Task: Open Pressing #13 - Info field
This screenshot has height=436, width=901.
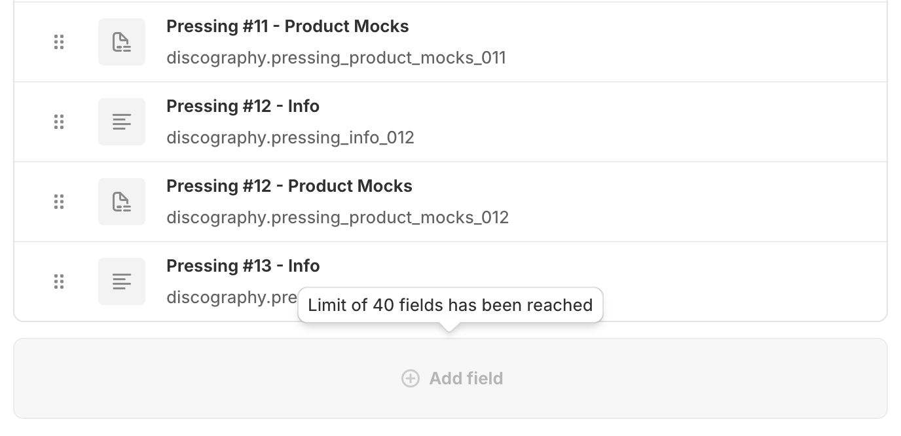Action: (243, 266)
